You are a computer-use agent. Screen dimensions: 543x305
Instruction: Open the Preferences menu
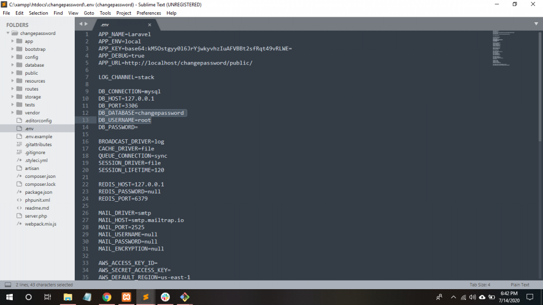coord(148,13)
